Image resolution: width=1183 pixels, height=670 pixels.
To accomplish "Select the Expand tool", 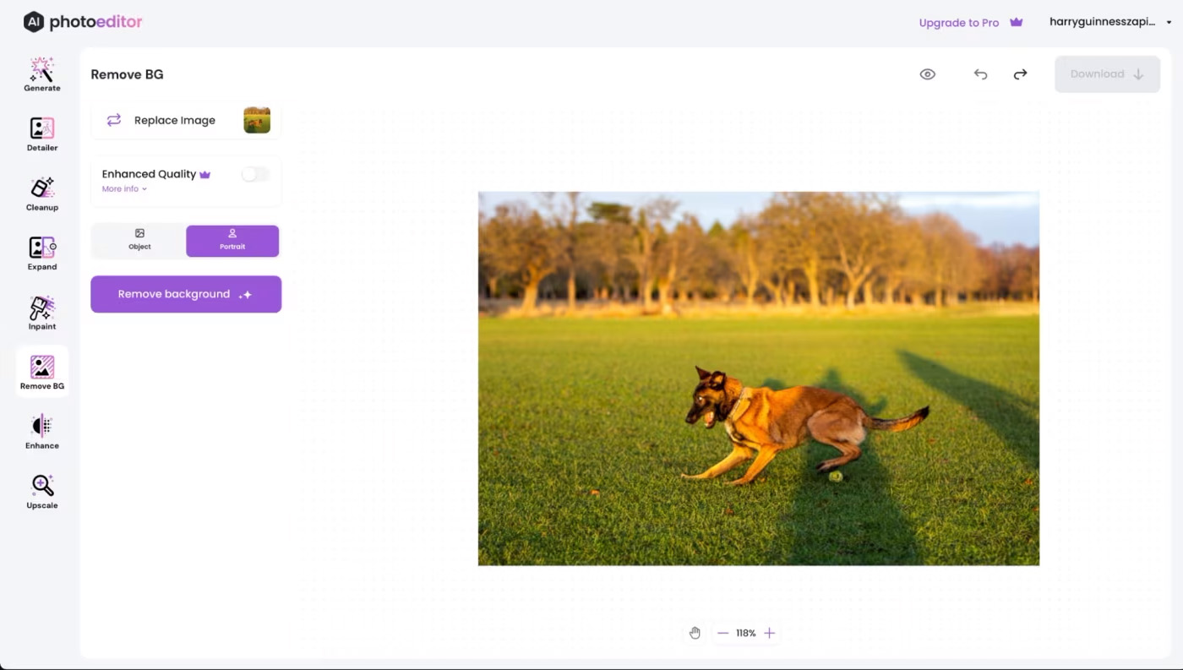I will coord(41,253).
